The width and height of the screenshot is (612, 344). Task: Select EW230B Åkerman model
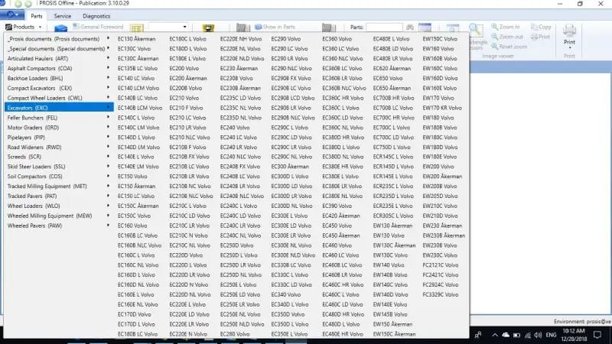pyautogui.click(x=444, y=235)
